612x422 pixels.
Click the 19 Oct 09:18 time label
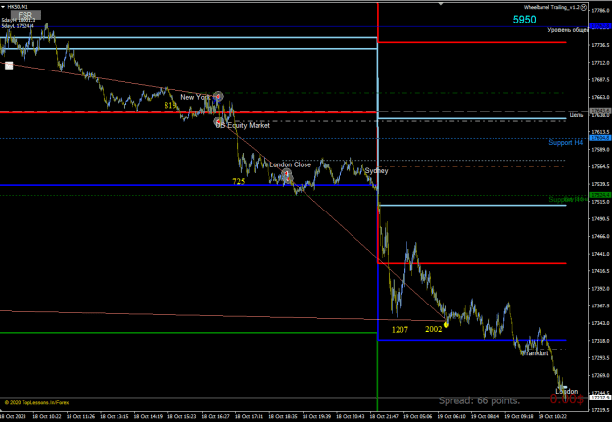point(519,416)
